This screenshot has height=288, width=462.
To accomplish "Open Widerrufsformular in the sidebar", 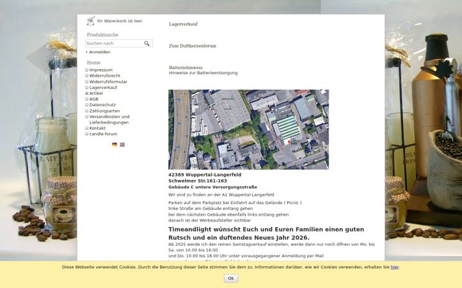I will pyautogui.click(x=108, y=82).
